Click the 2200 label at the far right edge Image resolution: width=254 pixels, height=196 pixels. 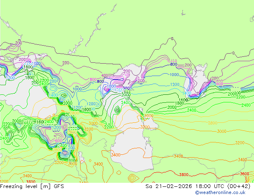pyautogui.click(x=241, y=97)
